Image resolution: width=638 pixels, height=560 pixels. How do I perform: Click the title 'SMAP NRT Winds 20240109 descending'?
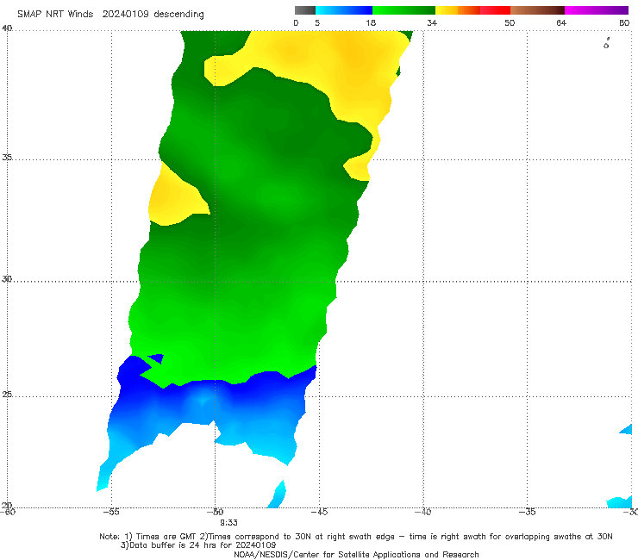coord(110,14)
